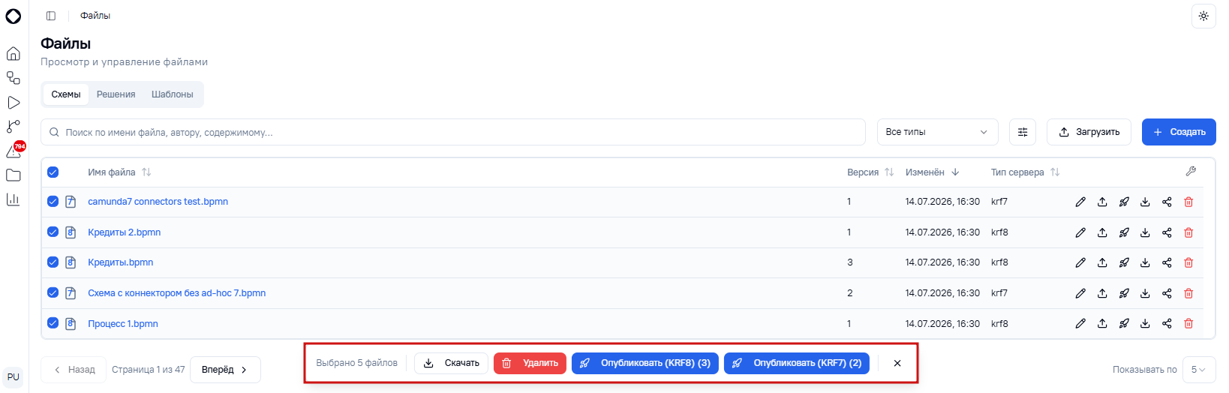Screen dimensions: 1229x393
Task: Uncheck the select-all header checkbox
Action: click(53, 172)
